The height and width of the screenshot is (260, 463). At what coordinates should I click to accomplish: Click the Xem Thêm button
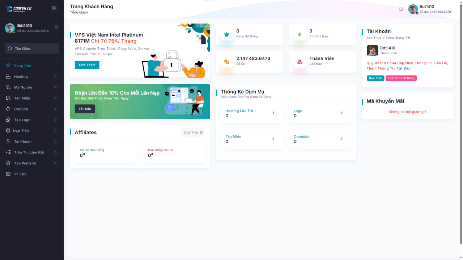[x=87, y=65]
